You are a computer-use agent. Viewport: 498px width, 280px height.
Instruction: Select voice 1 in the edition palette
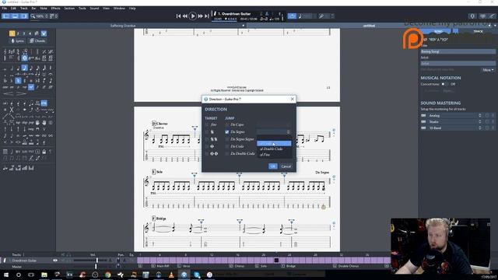point(12,33)
